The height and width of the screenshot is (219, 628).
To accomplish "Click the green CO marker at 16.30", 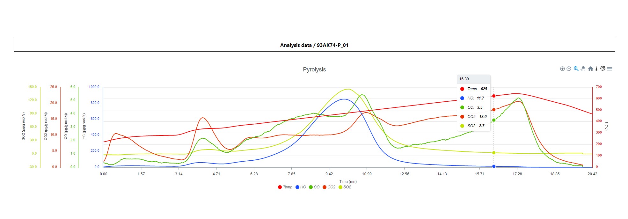I will 494,120.
